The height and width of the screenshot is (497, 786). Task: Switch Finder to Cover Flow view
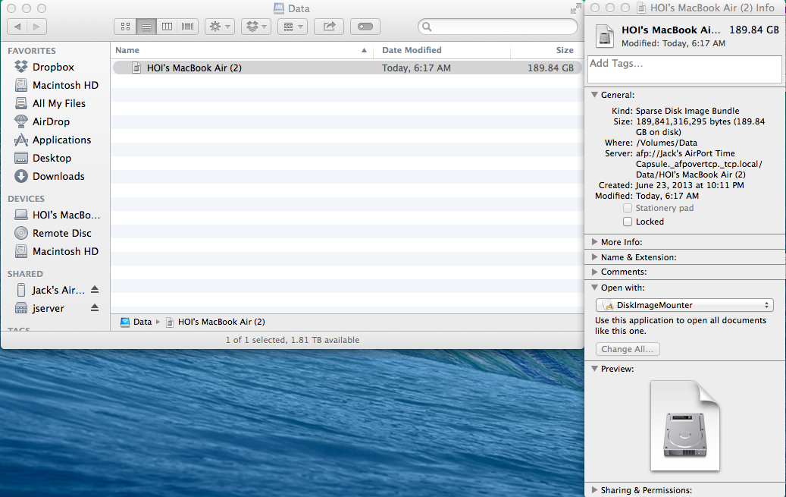click(x=188, y=27)
